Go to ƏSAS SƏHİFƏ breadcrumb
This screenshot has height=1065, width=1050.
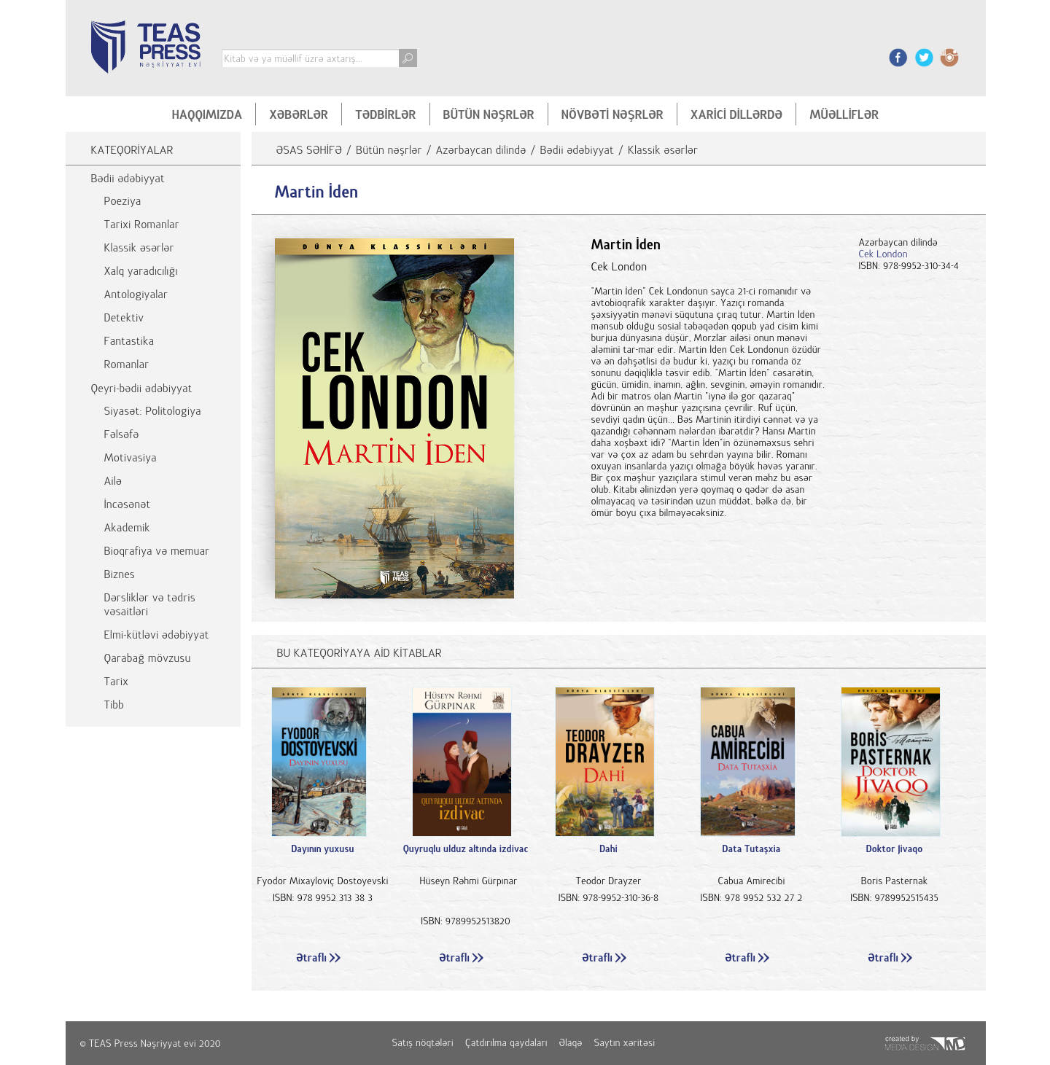point(308,150)
